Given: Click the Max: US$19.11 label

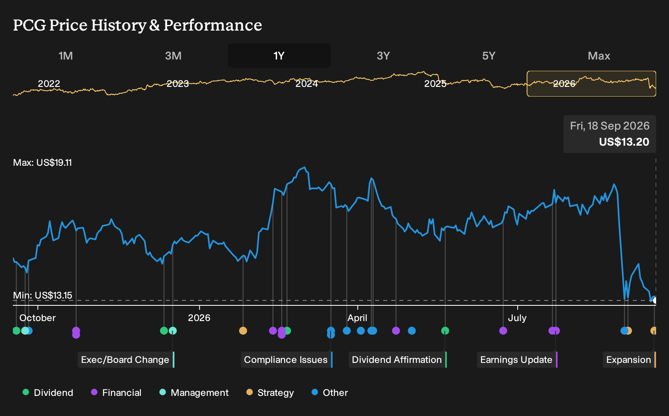Looking at the screenshot, I should click(42, 163).
